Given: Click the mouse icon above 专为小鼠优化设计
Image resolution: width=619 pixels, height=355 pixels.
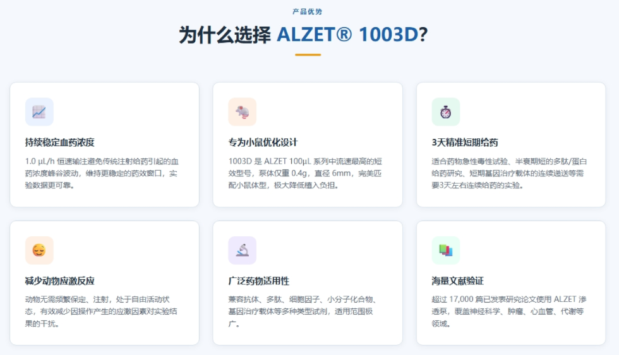Looking at the screenshot, I should [x=243, y=112].
